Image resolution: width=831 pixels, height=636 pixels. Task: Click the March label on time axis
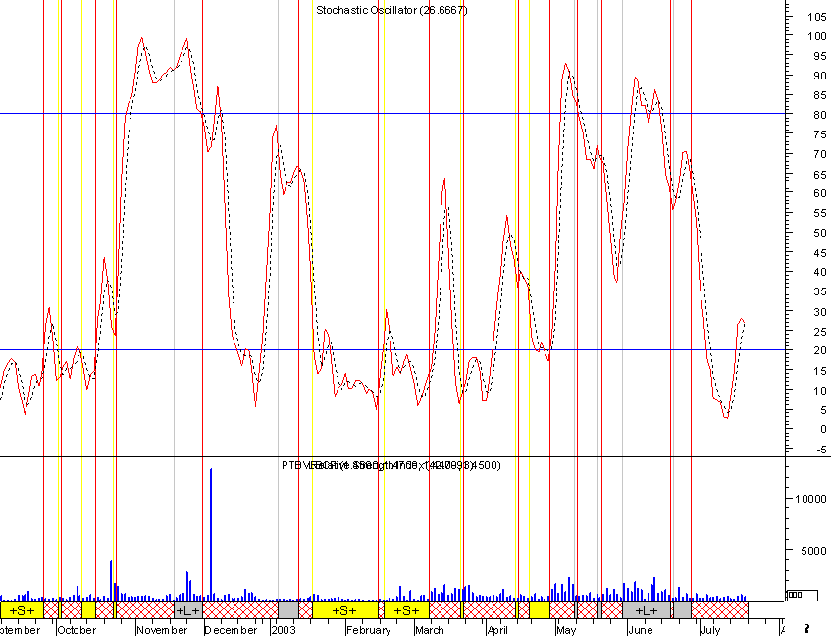[x=430, y=630]
